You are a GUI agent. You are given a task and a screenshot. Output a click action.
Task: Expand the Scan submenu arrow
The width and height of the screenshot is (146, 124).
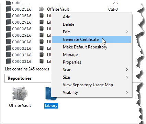[127, 70]
